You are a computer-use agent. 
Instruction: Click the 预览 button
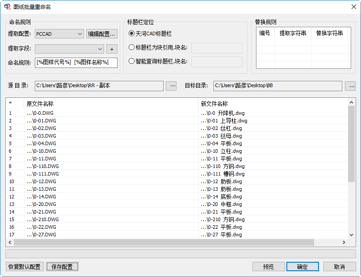tap(268, 267)
